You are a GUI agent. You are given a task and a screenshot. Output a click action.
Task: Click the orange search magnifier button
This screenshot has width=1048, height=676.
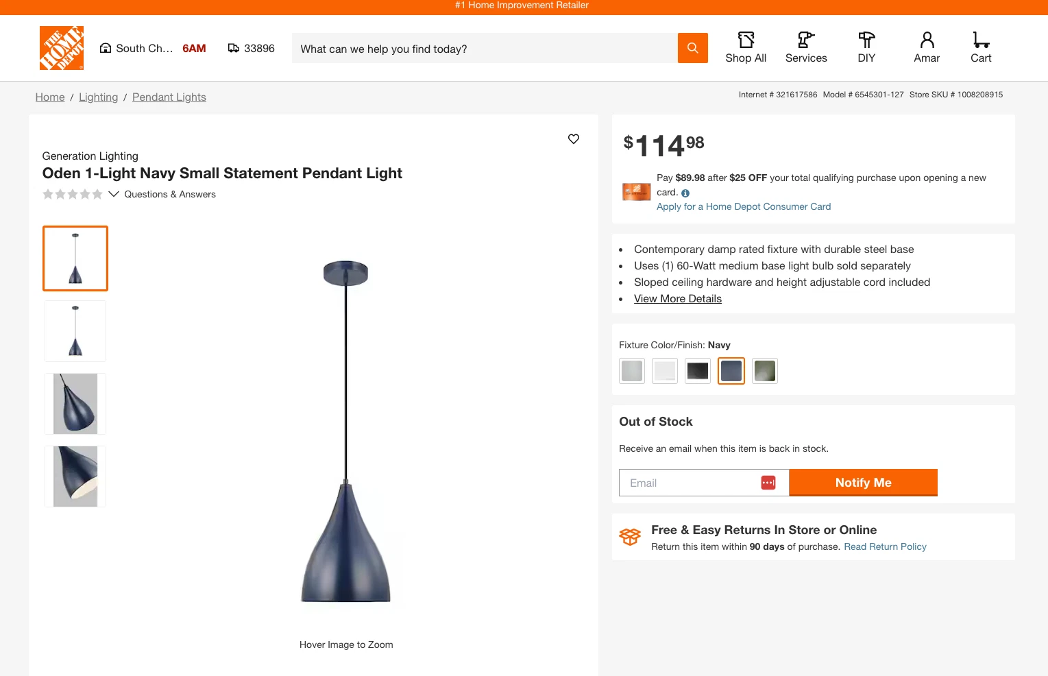[x=692, y=48]
